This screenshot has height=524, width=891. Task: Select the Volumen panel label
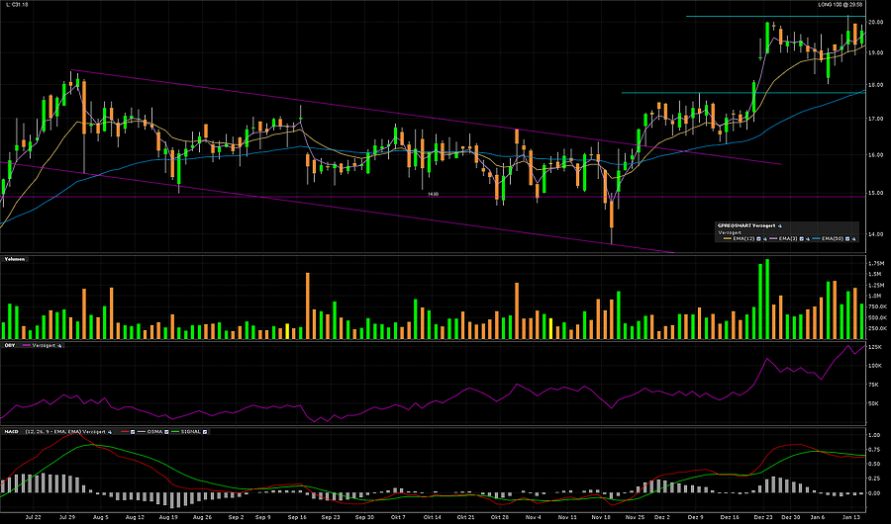click(15, 259)
